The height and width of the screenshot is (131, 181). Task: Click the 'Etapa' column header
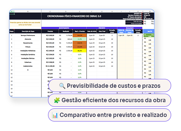(12, 31)
